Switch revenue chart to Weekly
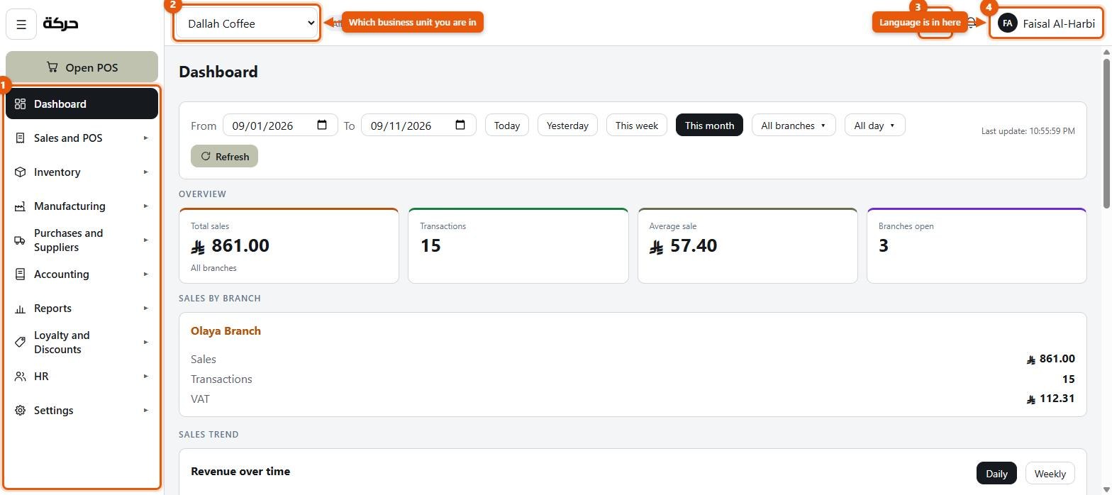This screenshot has width=1112, height=495. pyautogui.click(x=1050, y=474)
